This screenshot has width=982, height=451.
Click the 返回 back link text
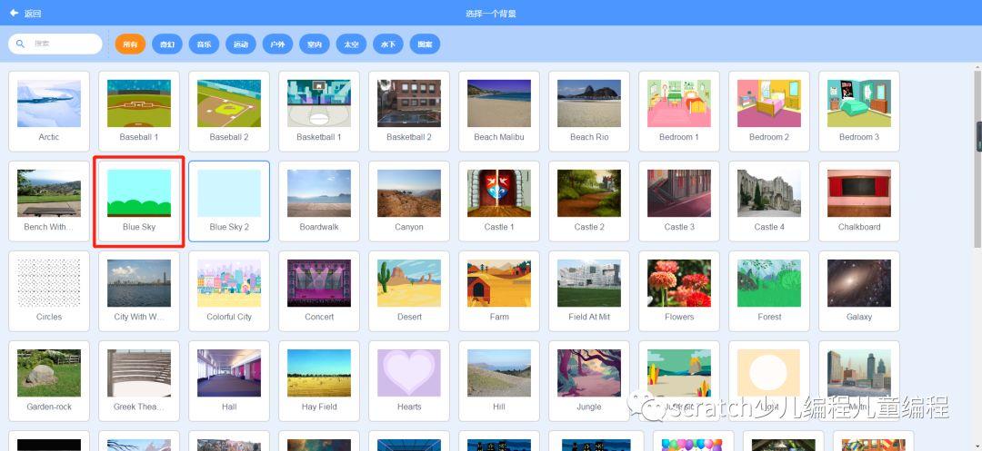[33, 13]
